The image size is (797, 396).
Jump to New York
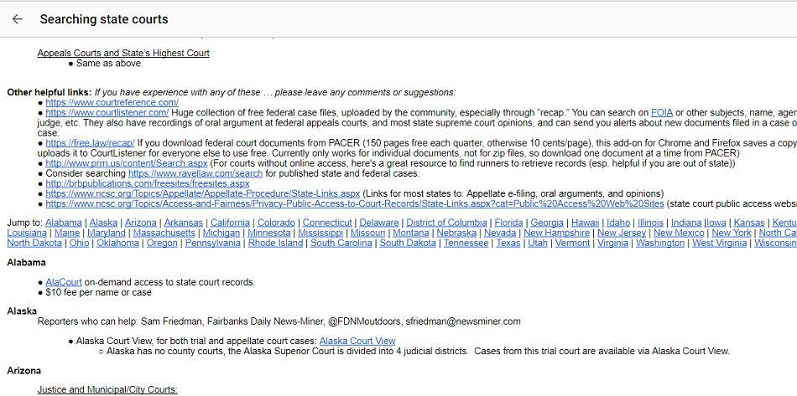pyautogui.click(x=732, y=233)
